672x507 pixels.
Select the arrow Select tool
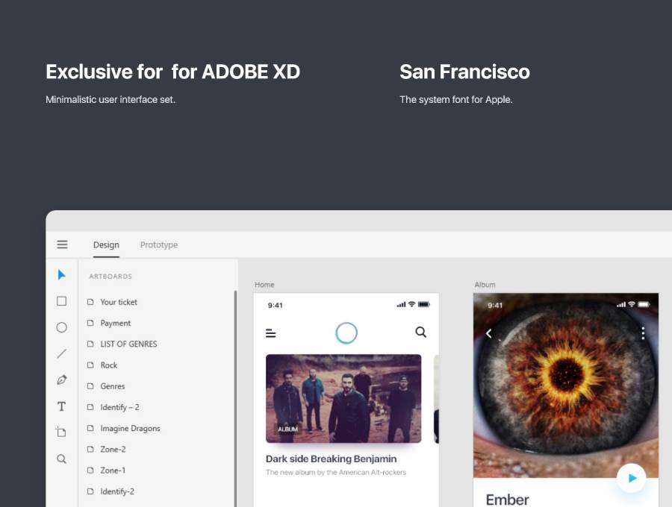pyautogui.click(x=62, y=275)
